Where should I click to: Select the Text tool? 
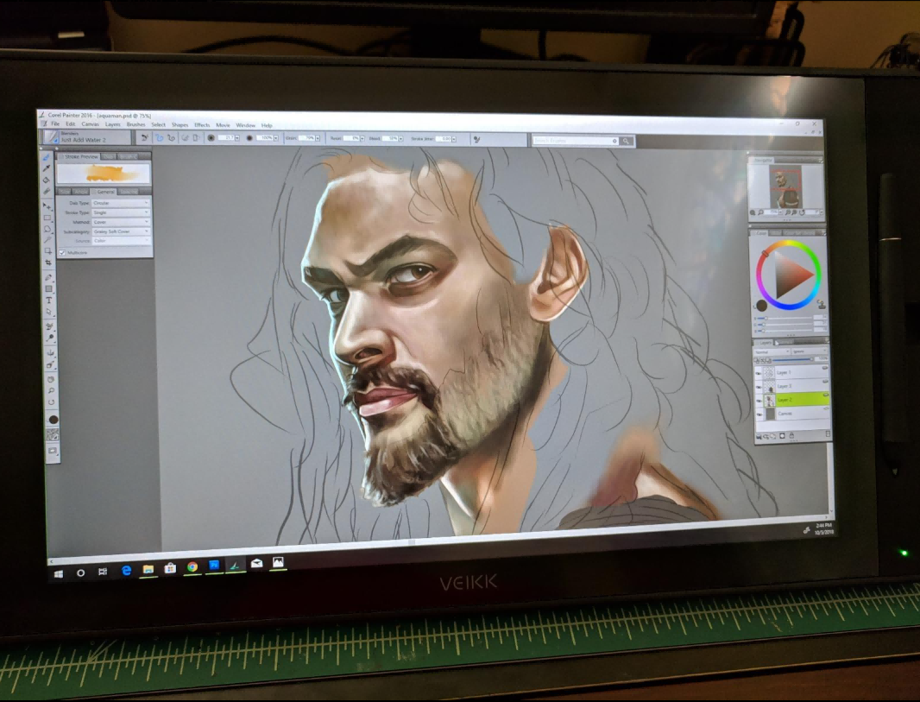[49, 300]
